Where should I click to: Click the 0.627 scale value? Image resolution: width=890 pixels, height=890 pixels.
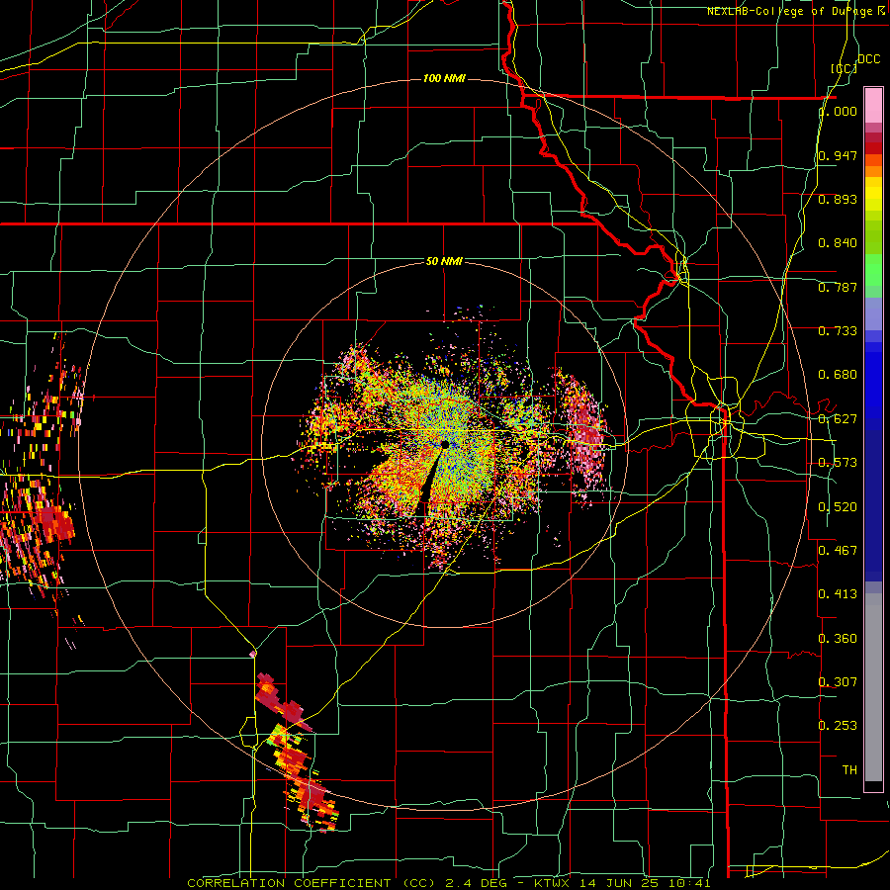tap(838, 419)
